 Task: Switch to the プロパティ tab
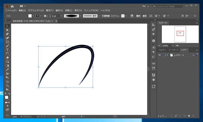162,50
